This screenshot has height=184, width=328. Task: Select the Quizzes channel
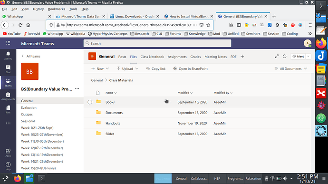(27, 114)
